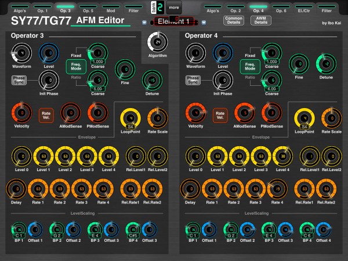Go to previous element with left arrow
348x261 pixels.
coord(144,23)
